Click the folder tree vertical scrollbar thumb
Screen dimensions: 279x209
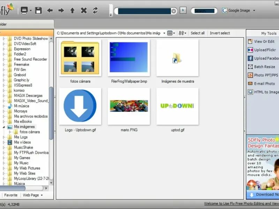tap(51, 114)
